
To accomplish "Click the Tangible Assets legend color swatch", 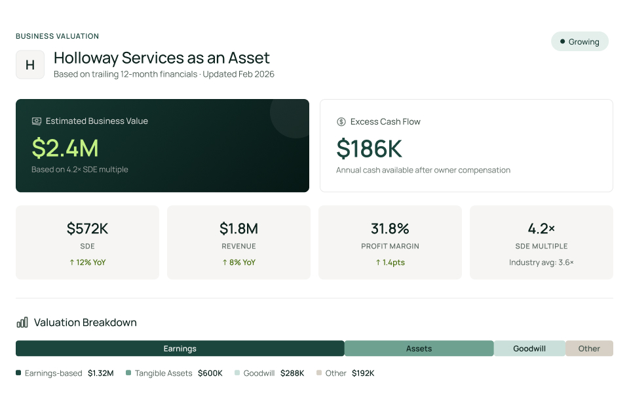I will coord(128,373).
